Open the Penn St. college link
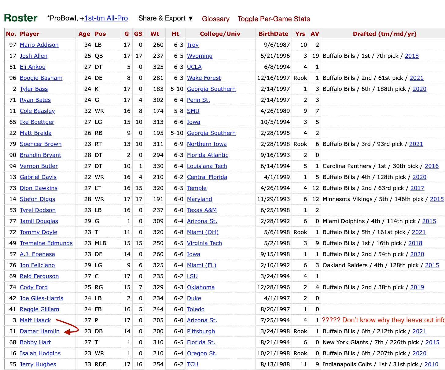 (x=199, y=100)
